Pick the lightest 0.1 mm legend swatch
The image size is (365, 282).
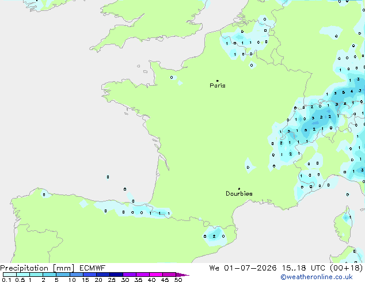click(10, 275)
